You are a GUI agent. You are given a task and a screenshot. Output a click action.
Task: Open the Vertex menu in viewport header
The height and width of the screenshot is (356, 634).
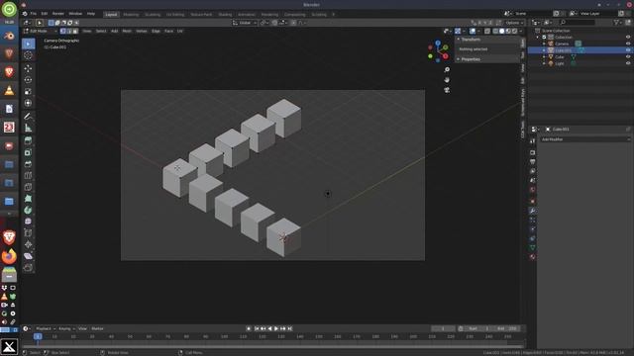pos(141,31)
